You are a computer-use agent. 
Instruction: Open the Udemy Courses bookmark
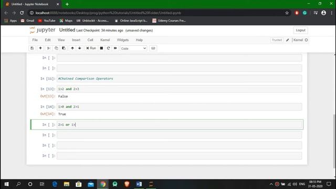tap(169, 21)
